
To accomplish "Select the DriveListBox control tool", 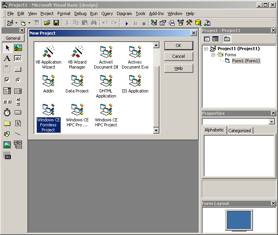I will click(x=18, y=112).
